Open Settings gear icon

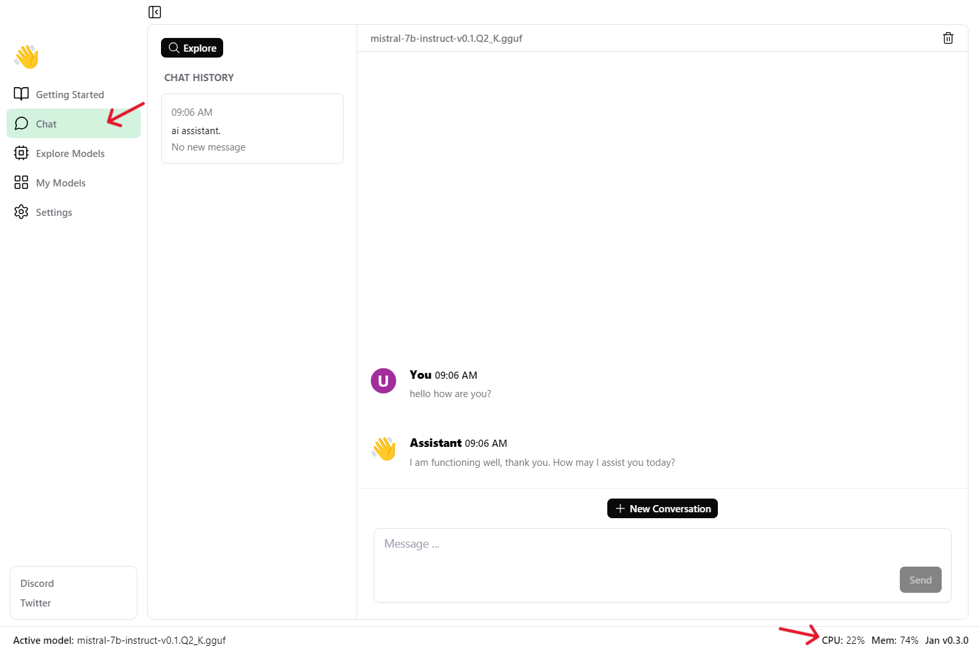coord(22,212)
